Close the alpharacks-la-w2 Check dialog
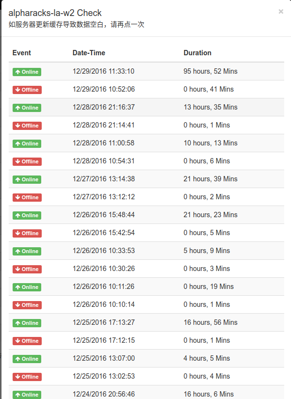 click(281, 12)
